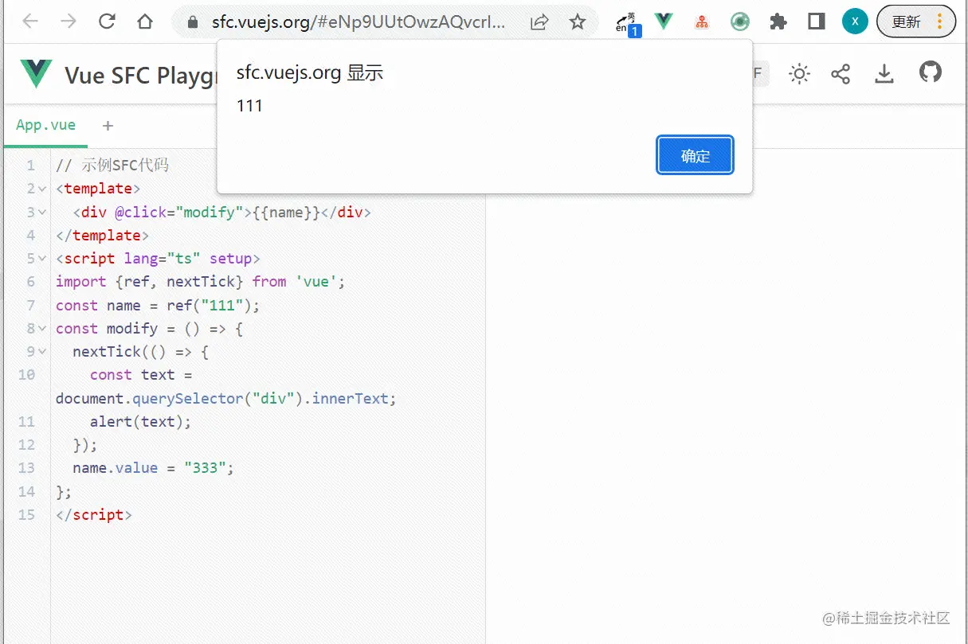Click the 'alert(text);' code line
The height and width of the screenshot is (644, 968).
140,422
